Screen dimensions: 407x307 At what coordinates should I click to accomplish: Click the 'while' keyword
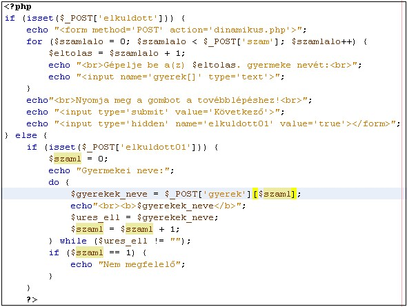pos(73,241)
